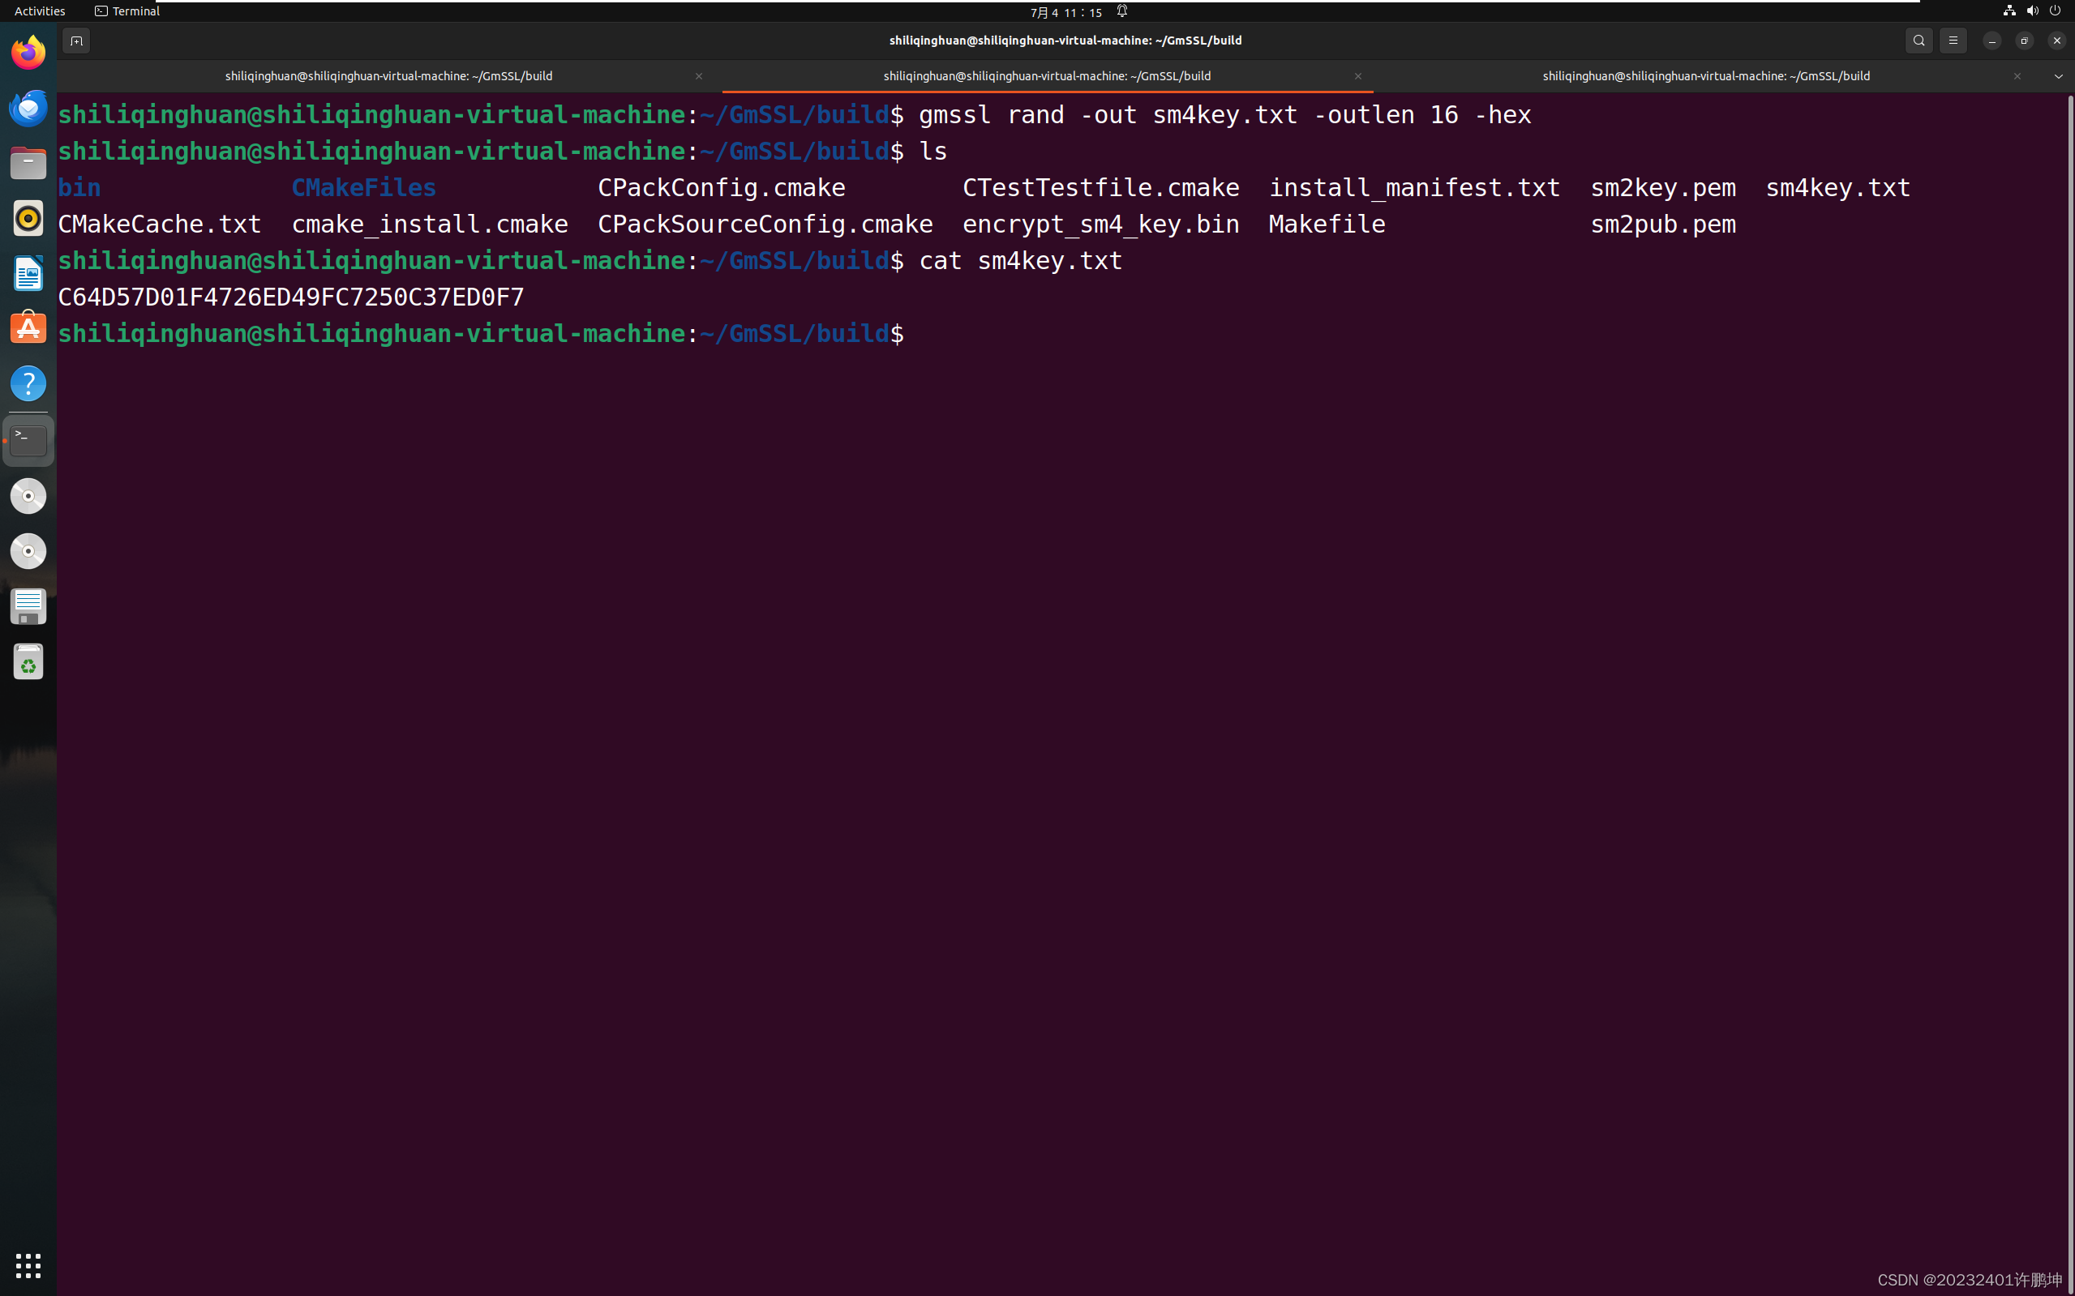The width and height of the screenshot is (2075, 1296).
Task: Restore the terminal window size
Action: (x=2025, y=41)
